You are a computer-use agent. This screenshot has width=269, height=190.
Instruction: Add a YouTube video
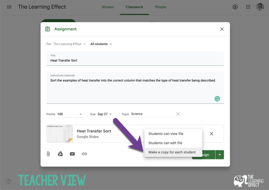point(72,154)
